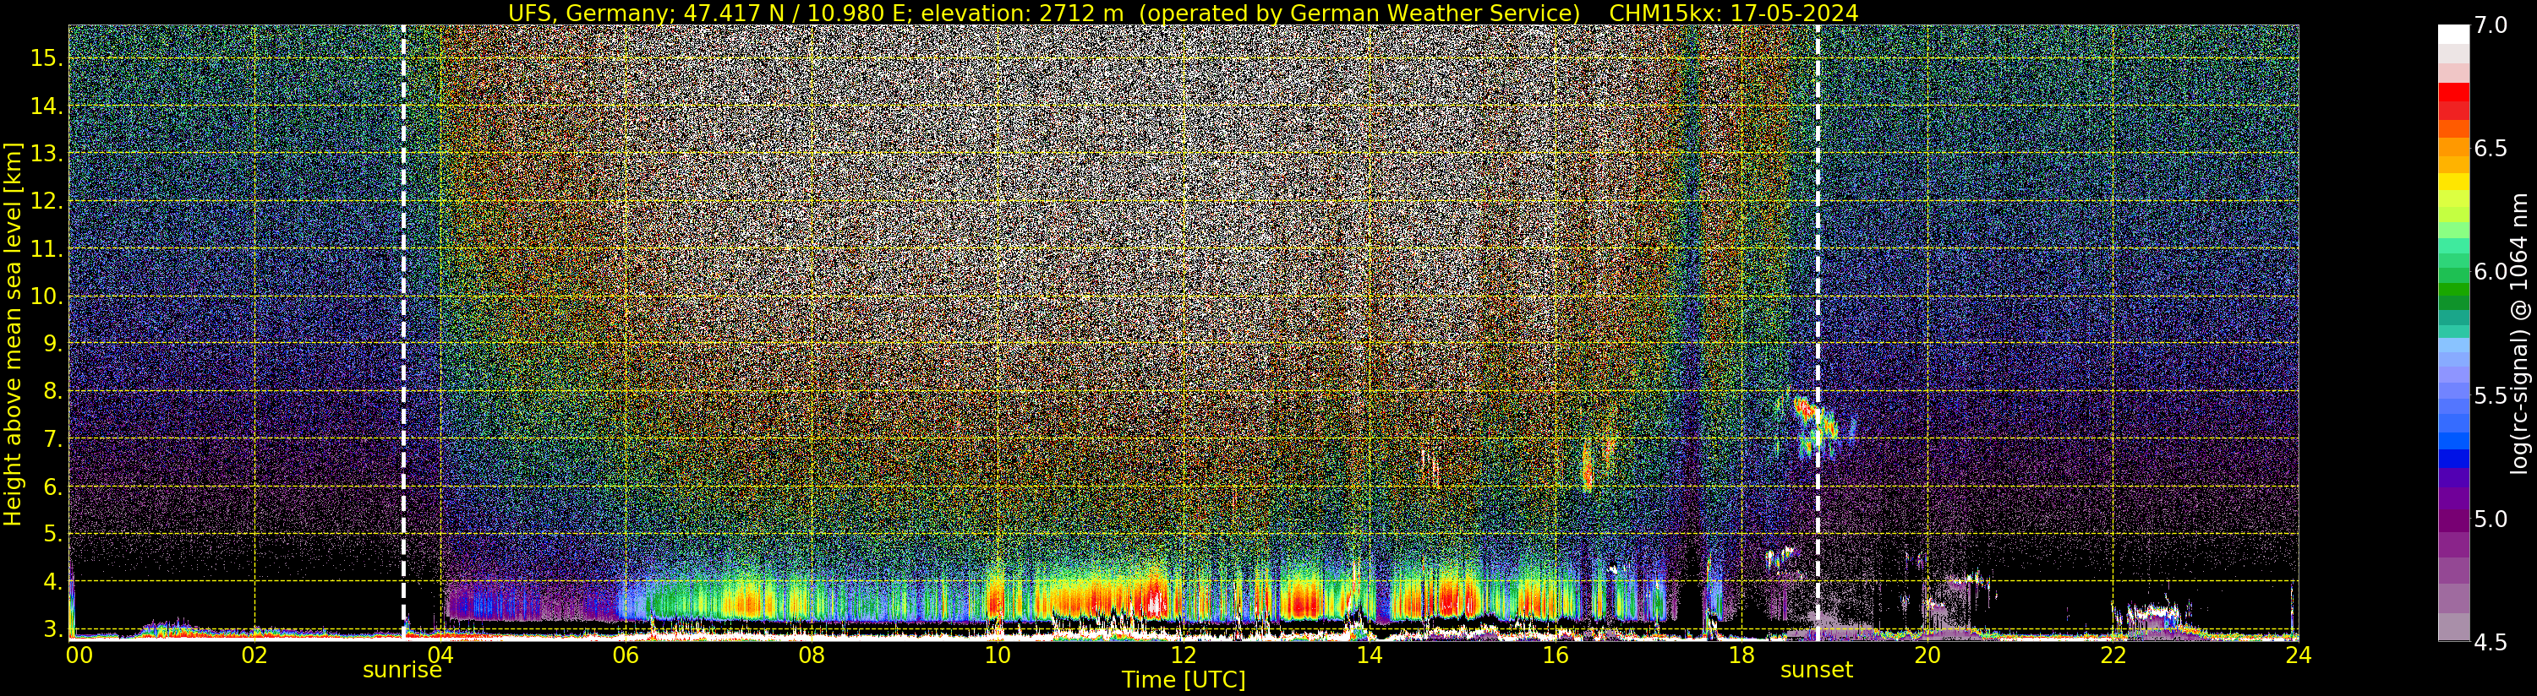Click the colorbar '5.5' value label

(2490, 396)
